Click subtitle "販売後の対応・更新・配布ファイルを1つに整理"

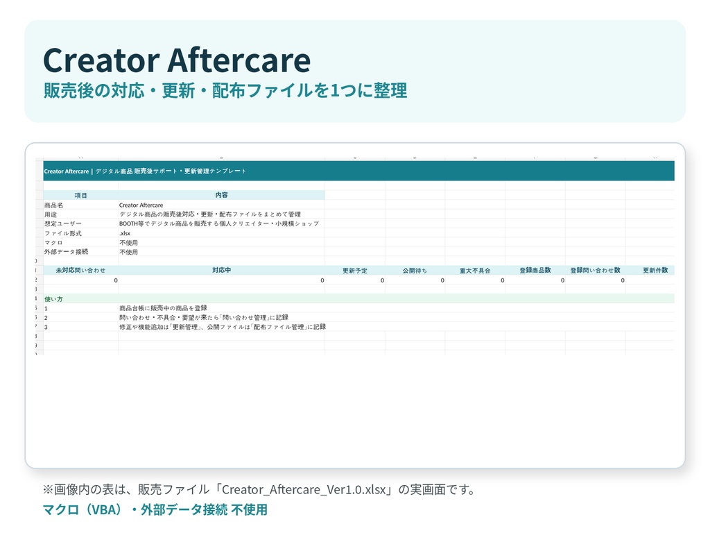click(225, 91)
